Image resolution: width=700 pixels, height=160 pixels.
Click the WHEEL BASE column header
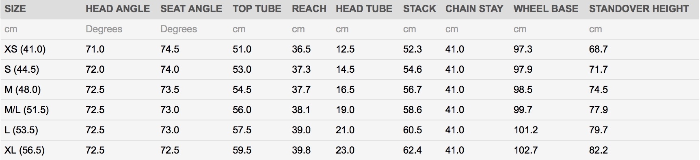(x=546, y=8)
